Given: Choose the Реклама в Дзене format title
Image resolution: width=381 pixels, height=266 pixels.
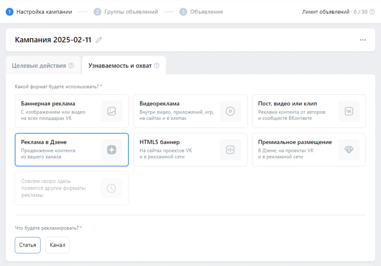Looking at the screenshot, I should pos(44,142).
